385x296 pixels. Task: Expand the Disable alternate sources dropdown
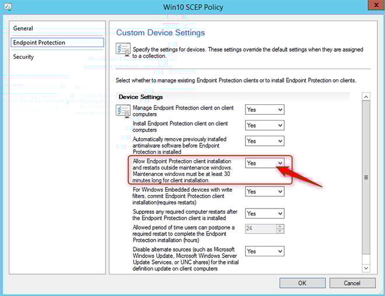coord(264,251)
